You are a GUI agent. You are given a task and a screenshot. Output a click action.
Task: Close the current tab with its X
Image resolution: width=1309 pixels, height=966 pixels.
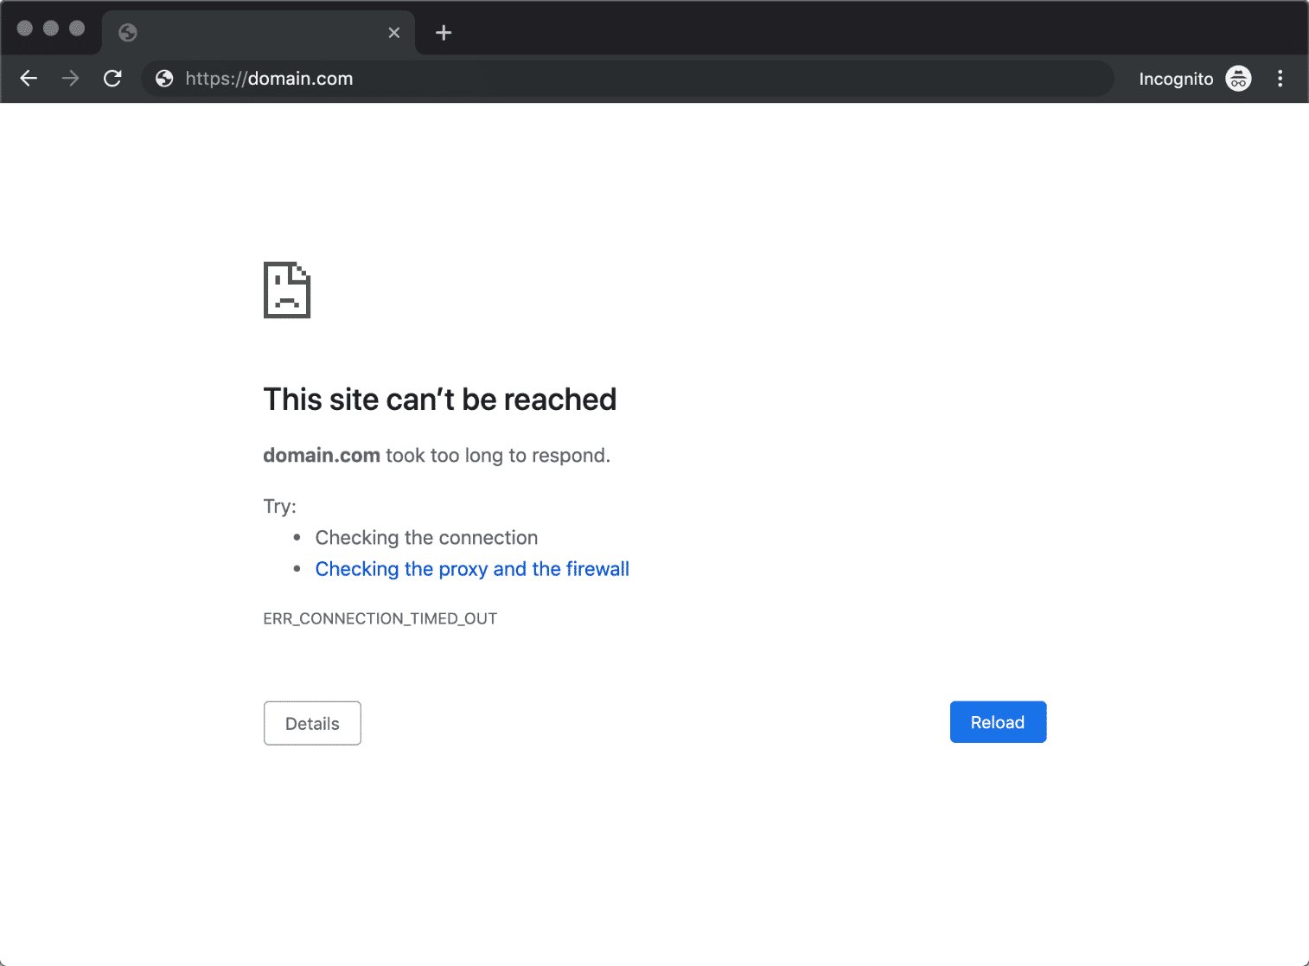click(x=394, y=32)
